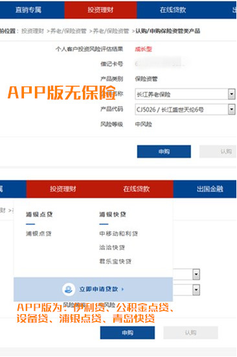Open the 中移动和利贷 menu entry
The image size is (237, 357).
click(x=119, y=234)
